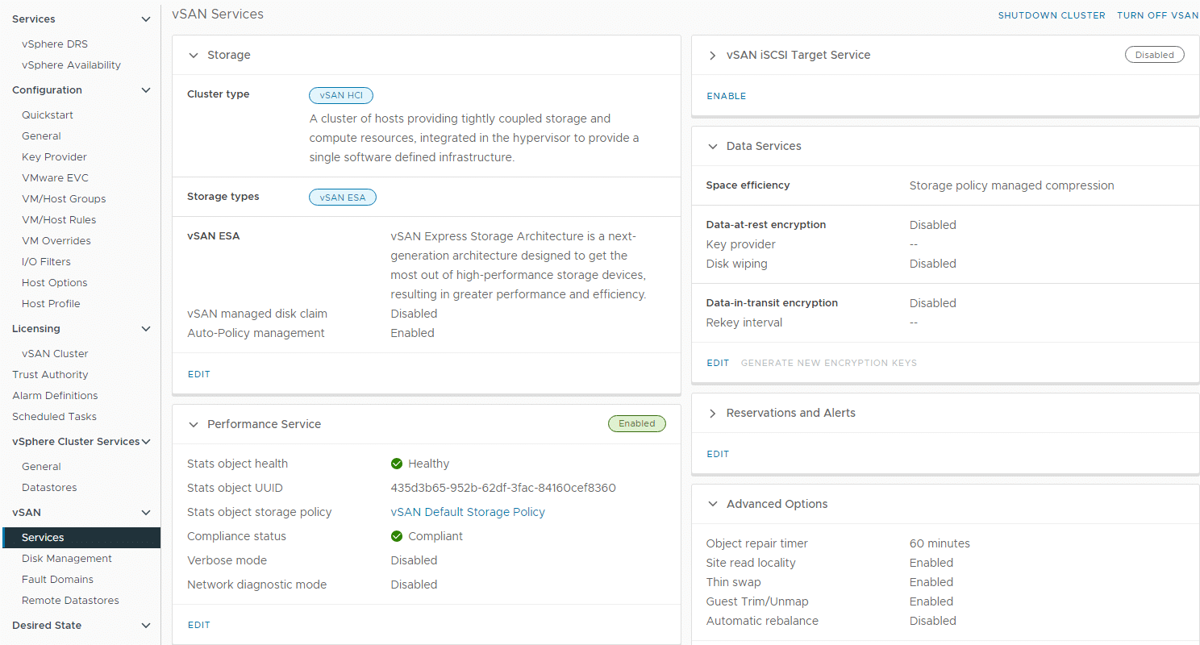Click the Performance Service Enabled badge

tap(637, 423)
